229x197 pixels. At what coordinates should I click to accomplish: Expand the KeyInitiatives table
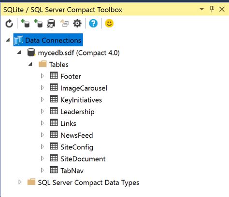click(43, 100)
